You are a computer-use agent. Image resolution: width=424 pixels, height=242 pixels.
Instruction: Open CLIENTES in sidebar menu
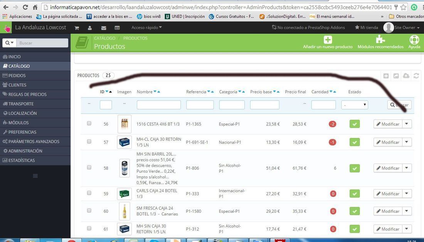(35, 85)
